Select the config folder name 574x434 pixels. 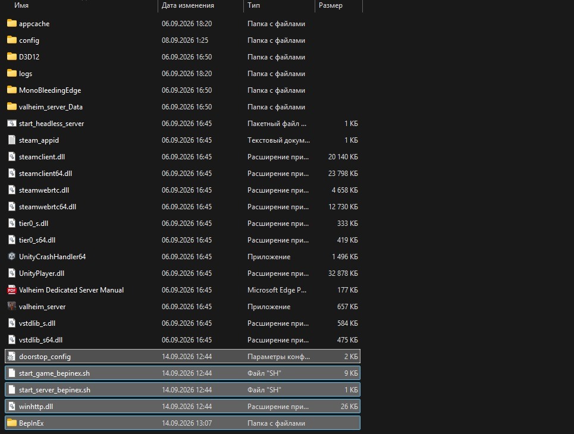point(29,40)
